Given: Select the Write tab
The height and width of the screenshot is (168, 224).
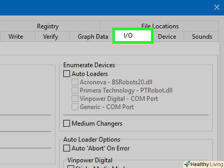Looking at the screenshot, I should [16, 37].
